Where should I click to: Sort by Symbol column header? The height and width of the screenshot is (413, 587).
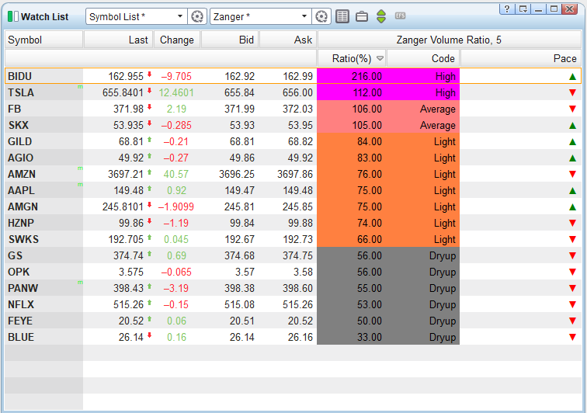point(43,40)
